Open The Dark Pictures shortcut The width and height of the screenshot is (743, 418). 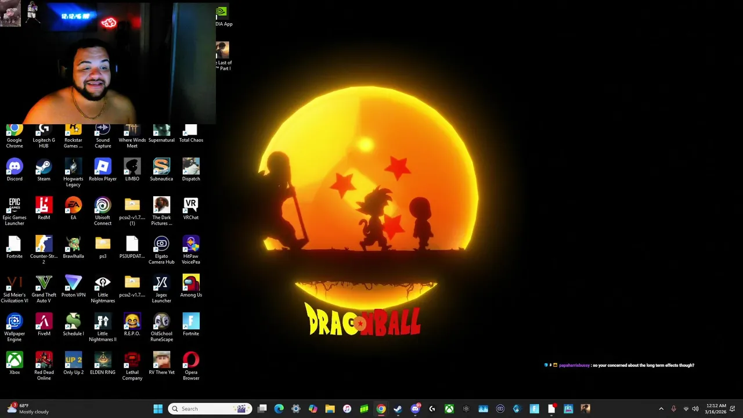(161, 212)
